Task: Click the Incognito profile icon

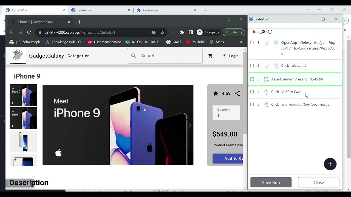Action: tap(200, 32)
